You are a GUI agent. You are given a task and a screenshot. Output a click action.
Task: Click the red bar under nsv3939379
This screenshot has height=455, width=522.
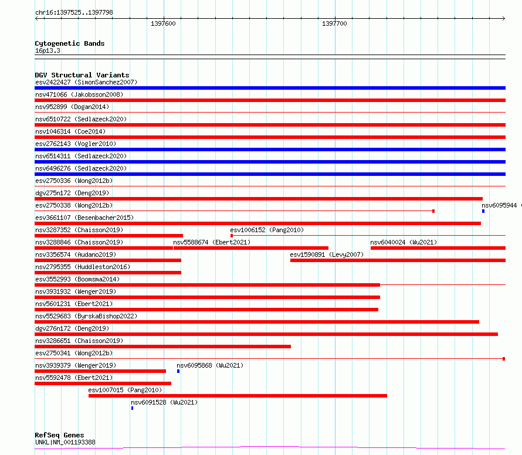tap(100, 371)
